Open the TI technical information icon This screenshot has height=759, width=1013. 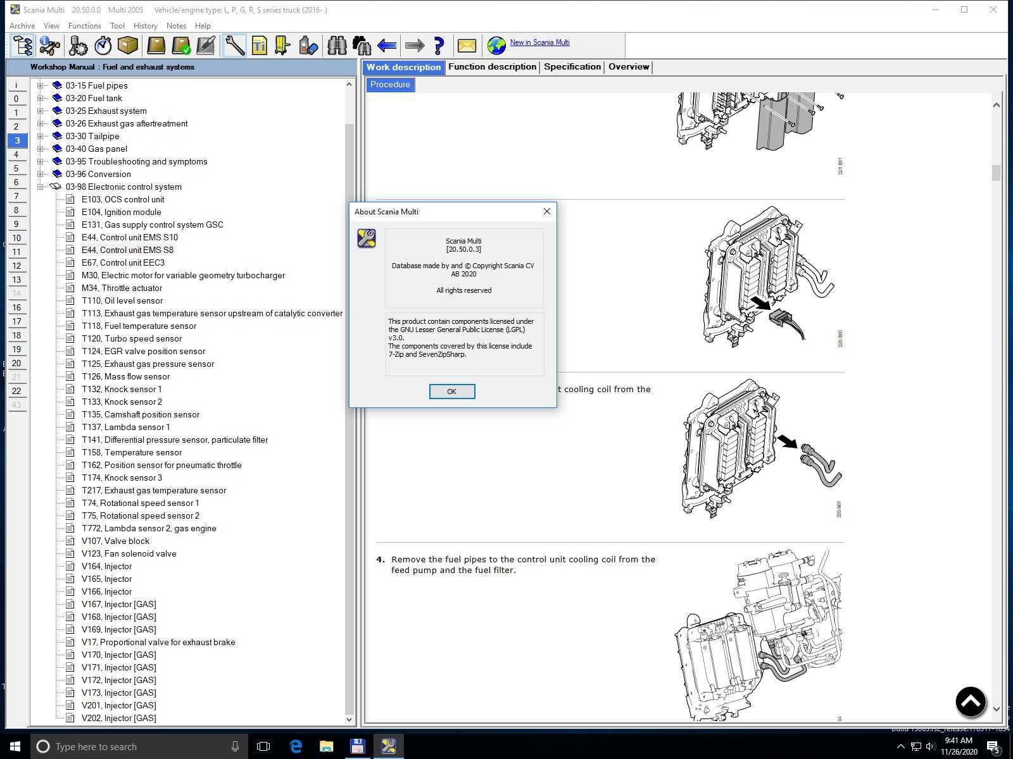[260, 46]
